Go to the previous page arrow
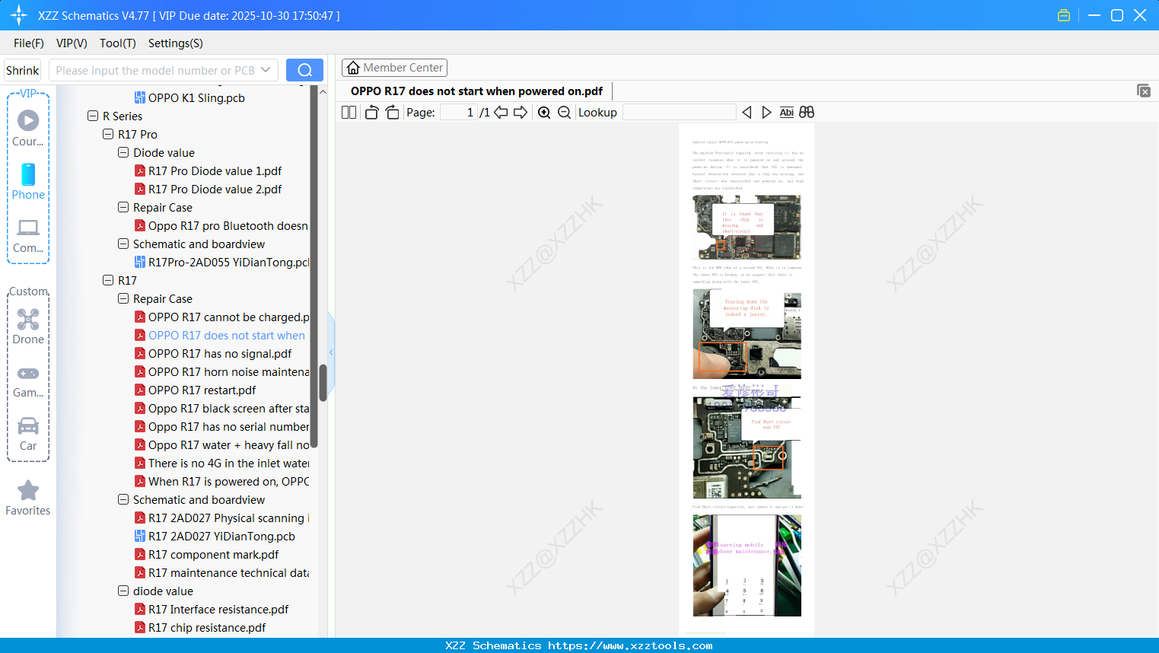Image resolution: width=1159 pixels, height=653 pixels. coord(501,113)
